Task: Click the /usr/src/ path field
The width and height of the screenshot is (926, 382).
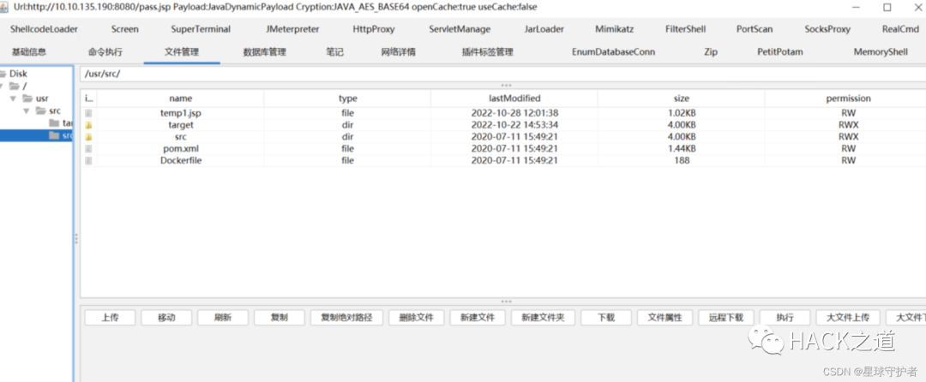Action: click(x=503, y=74)
